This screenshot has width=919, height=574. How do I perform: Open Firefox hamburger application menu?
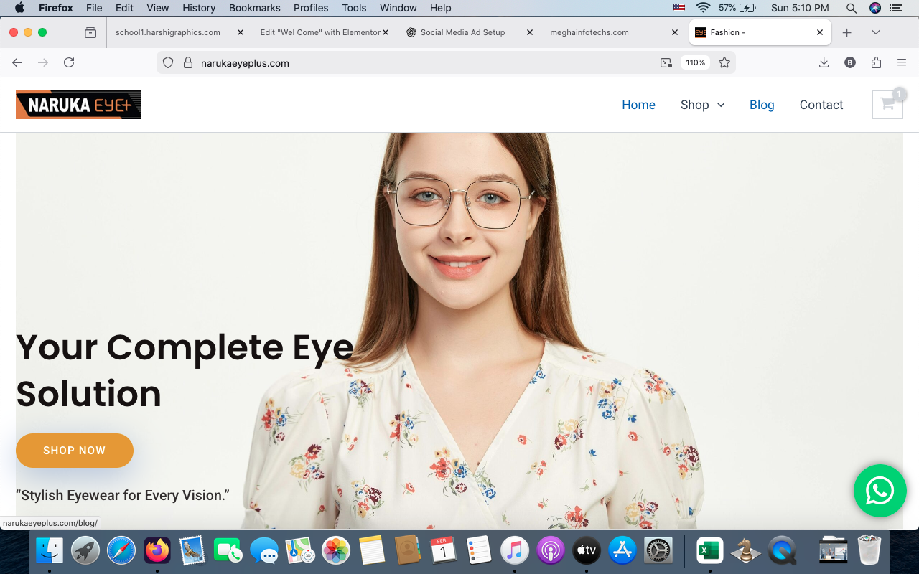coord(902,63)
